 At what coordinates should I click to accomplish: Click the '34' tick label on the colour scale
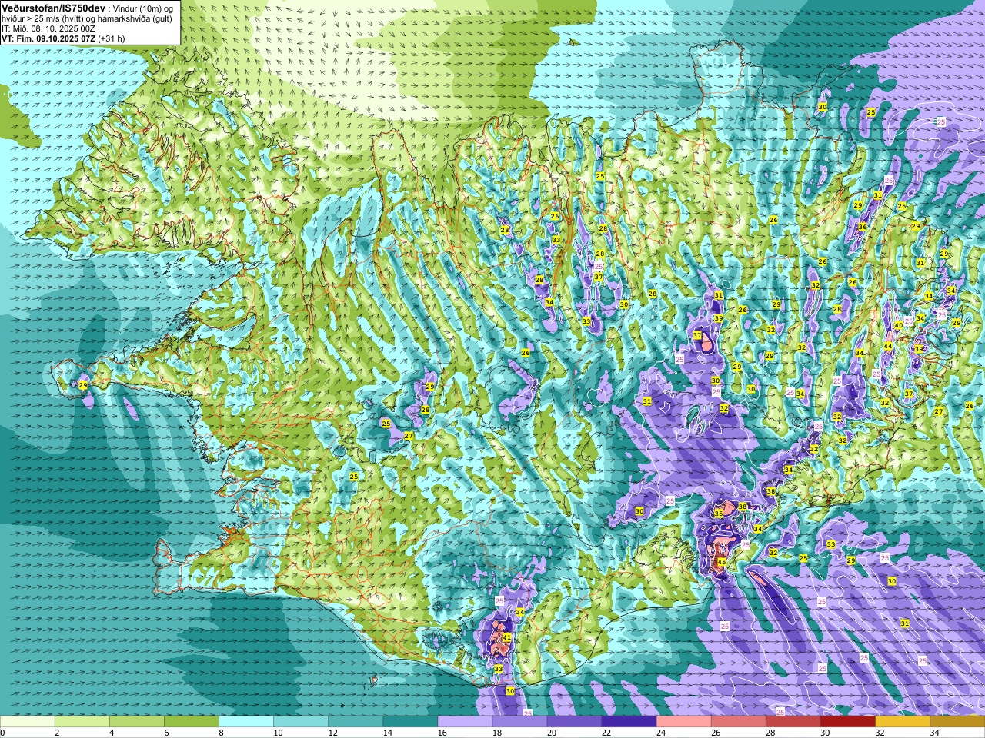click(x=933, y=733)
